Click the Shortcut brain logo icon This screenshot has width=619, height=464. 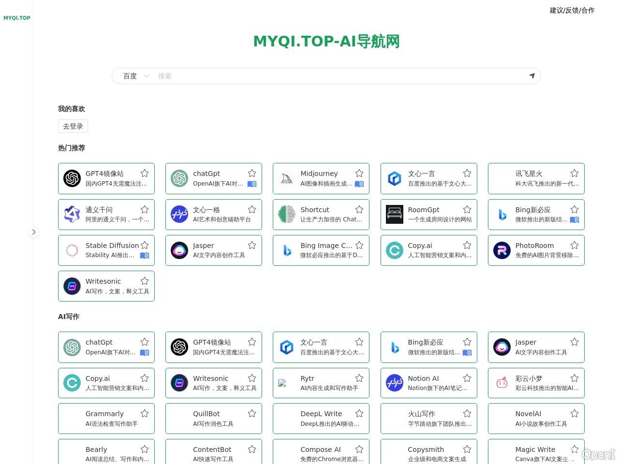tap(287, 214)
